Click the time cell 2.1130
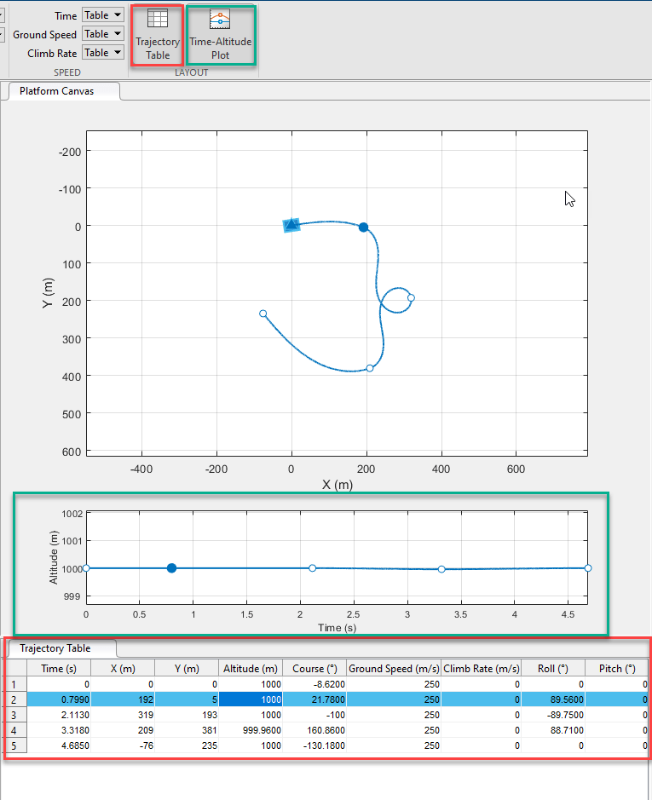Image resolution: width=652 pixels, height=800 pixels. [59, 715]
